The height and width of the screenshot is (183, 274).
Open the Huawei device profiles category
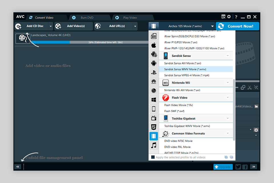[154, 81]
